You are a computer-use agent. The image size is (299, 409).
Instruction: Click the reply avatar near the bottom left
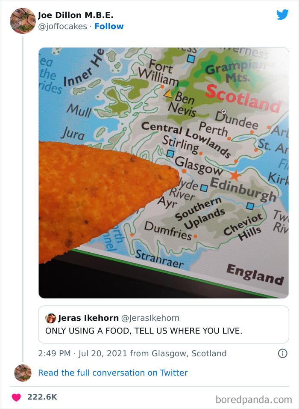coord(23,373)
